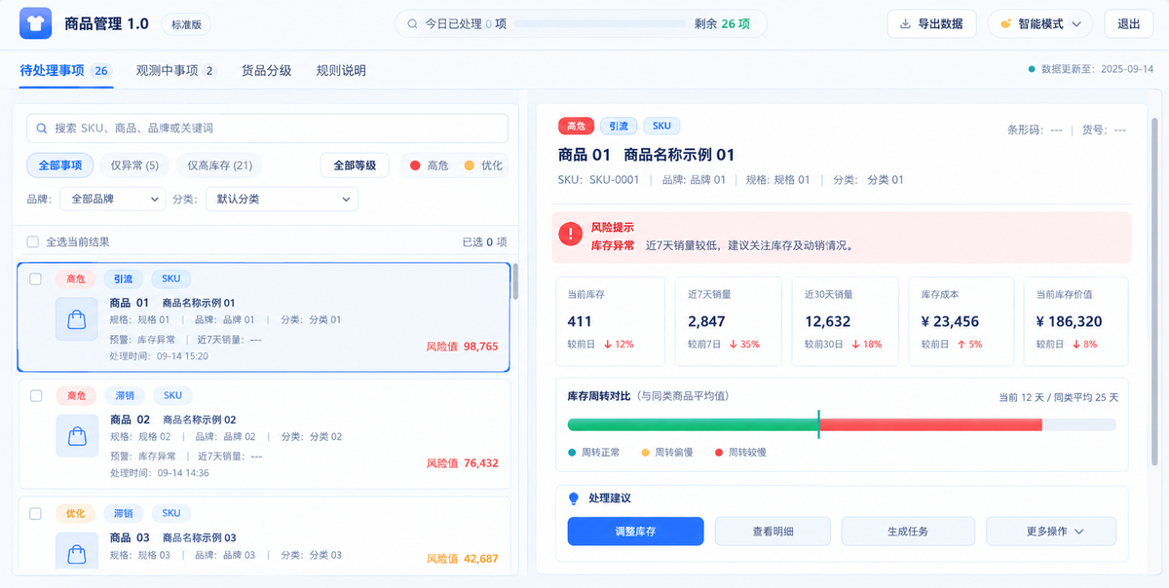Click the 高危 badge in detail header
1169x588 pixels.
576,126
